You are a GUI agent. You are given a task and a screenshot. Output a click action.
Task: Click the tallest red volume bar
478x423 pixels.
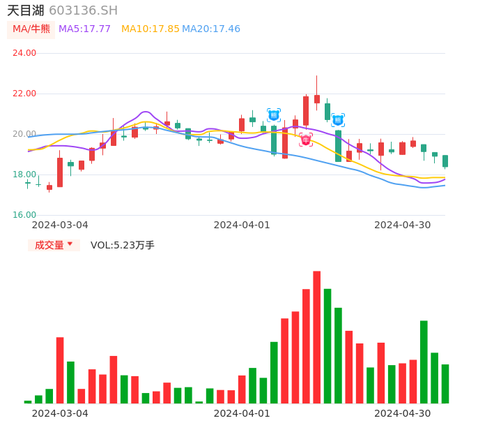point(316,337)
